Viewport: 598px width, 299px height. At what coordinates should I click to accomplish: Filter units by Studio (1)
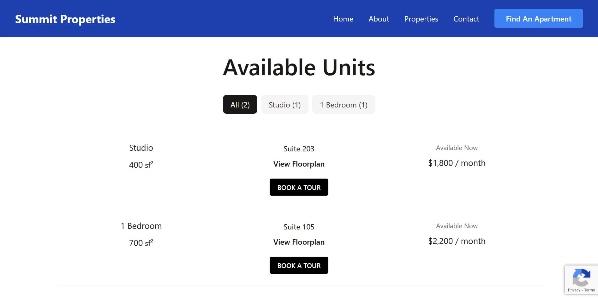coord(284,104)
